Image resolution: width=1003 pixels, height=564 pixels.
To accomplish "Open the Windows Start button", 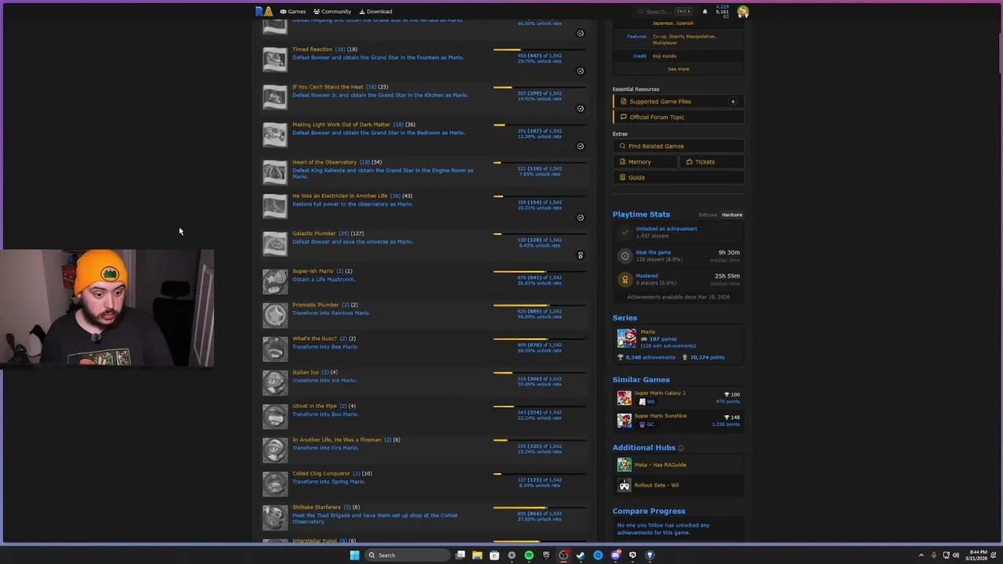I will [354, 555].
